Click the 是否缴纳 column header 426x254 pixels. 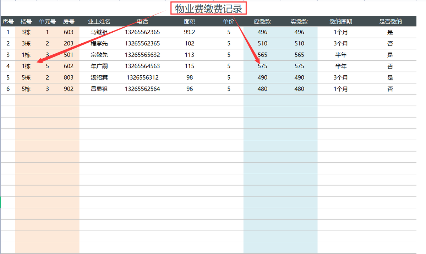point(390,21)
